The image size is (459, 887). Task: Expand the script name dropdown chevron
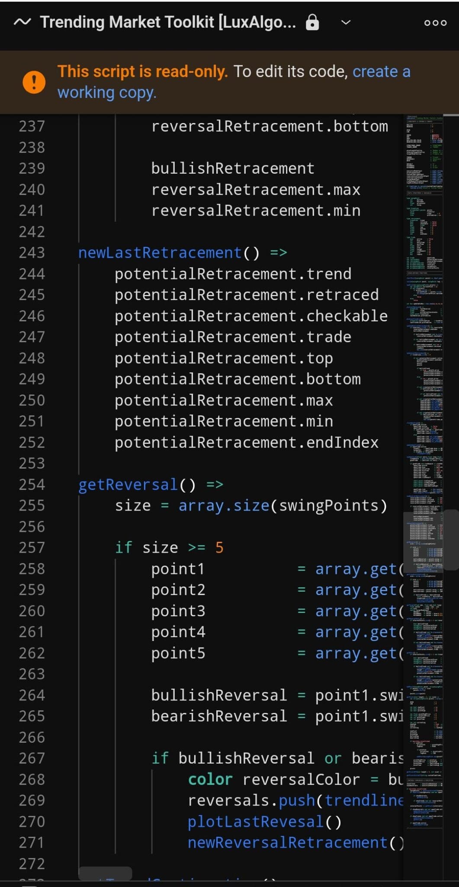point(346,23)
